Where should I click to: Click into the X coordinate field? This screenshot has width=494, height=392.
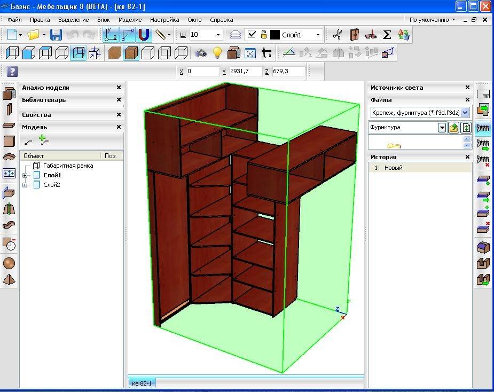[203, 71]
